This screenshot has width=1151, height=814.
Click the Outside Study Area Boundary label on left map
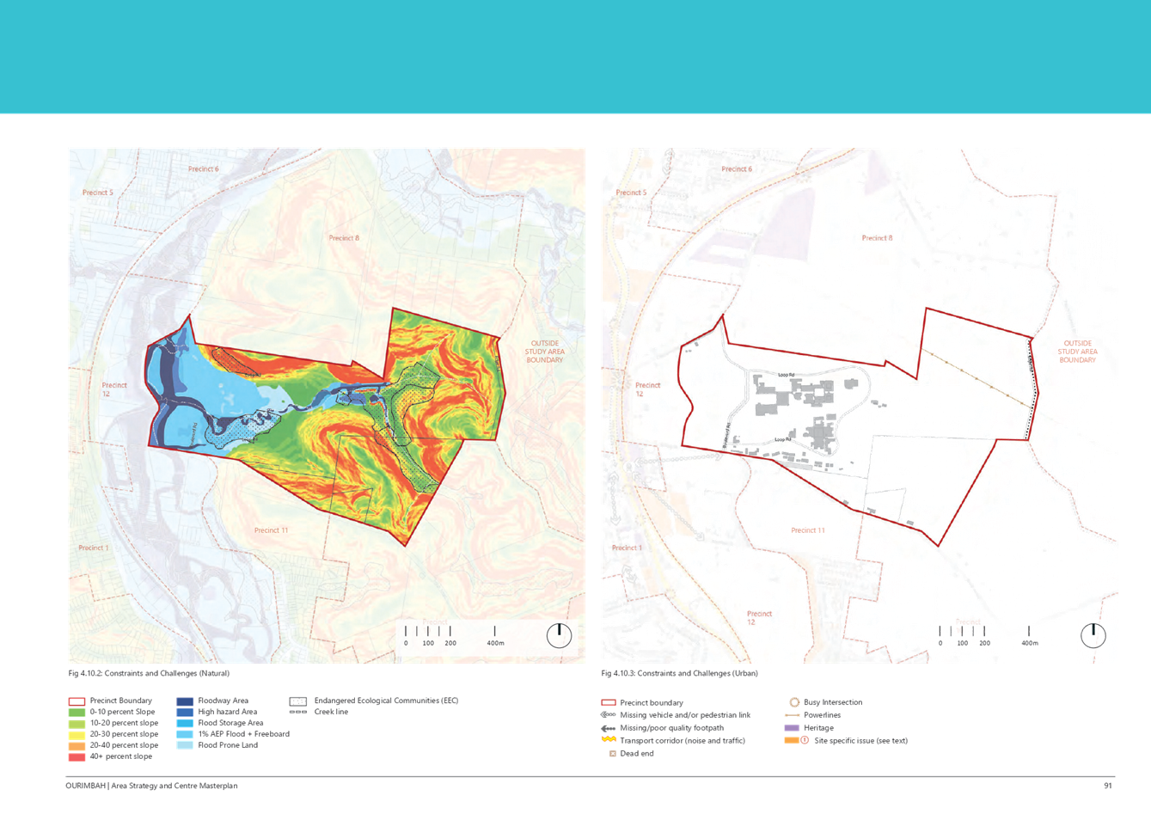coord(544,352)
